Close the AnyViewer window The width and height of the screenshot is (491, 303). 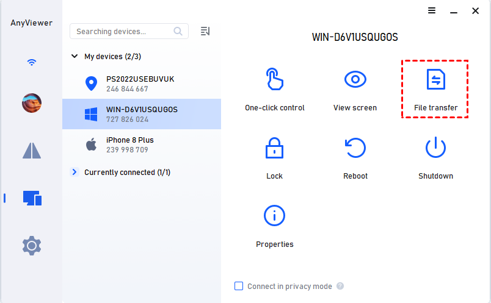[475, 10]
